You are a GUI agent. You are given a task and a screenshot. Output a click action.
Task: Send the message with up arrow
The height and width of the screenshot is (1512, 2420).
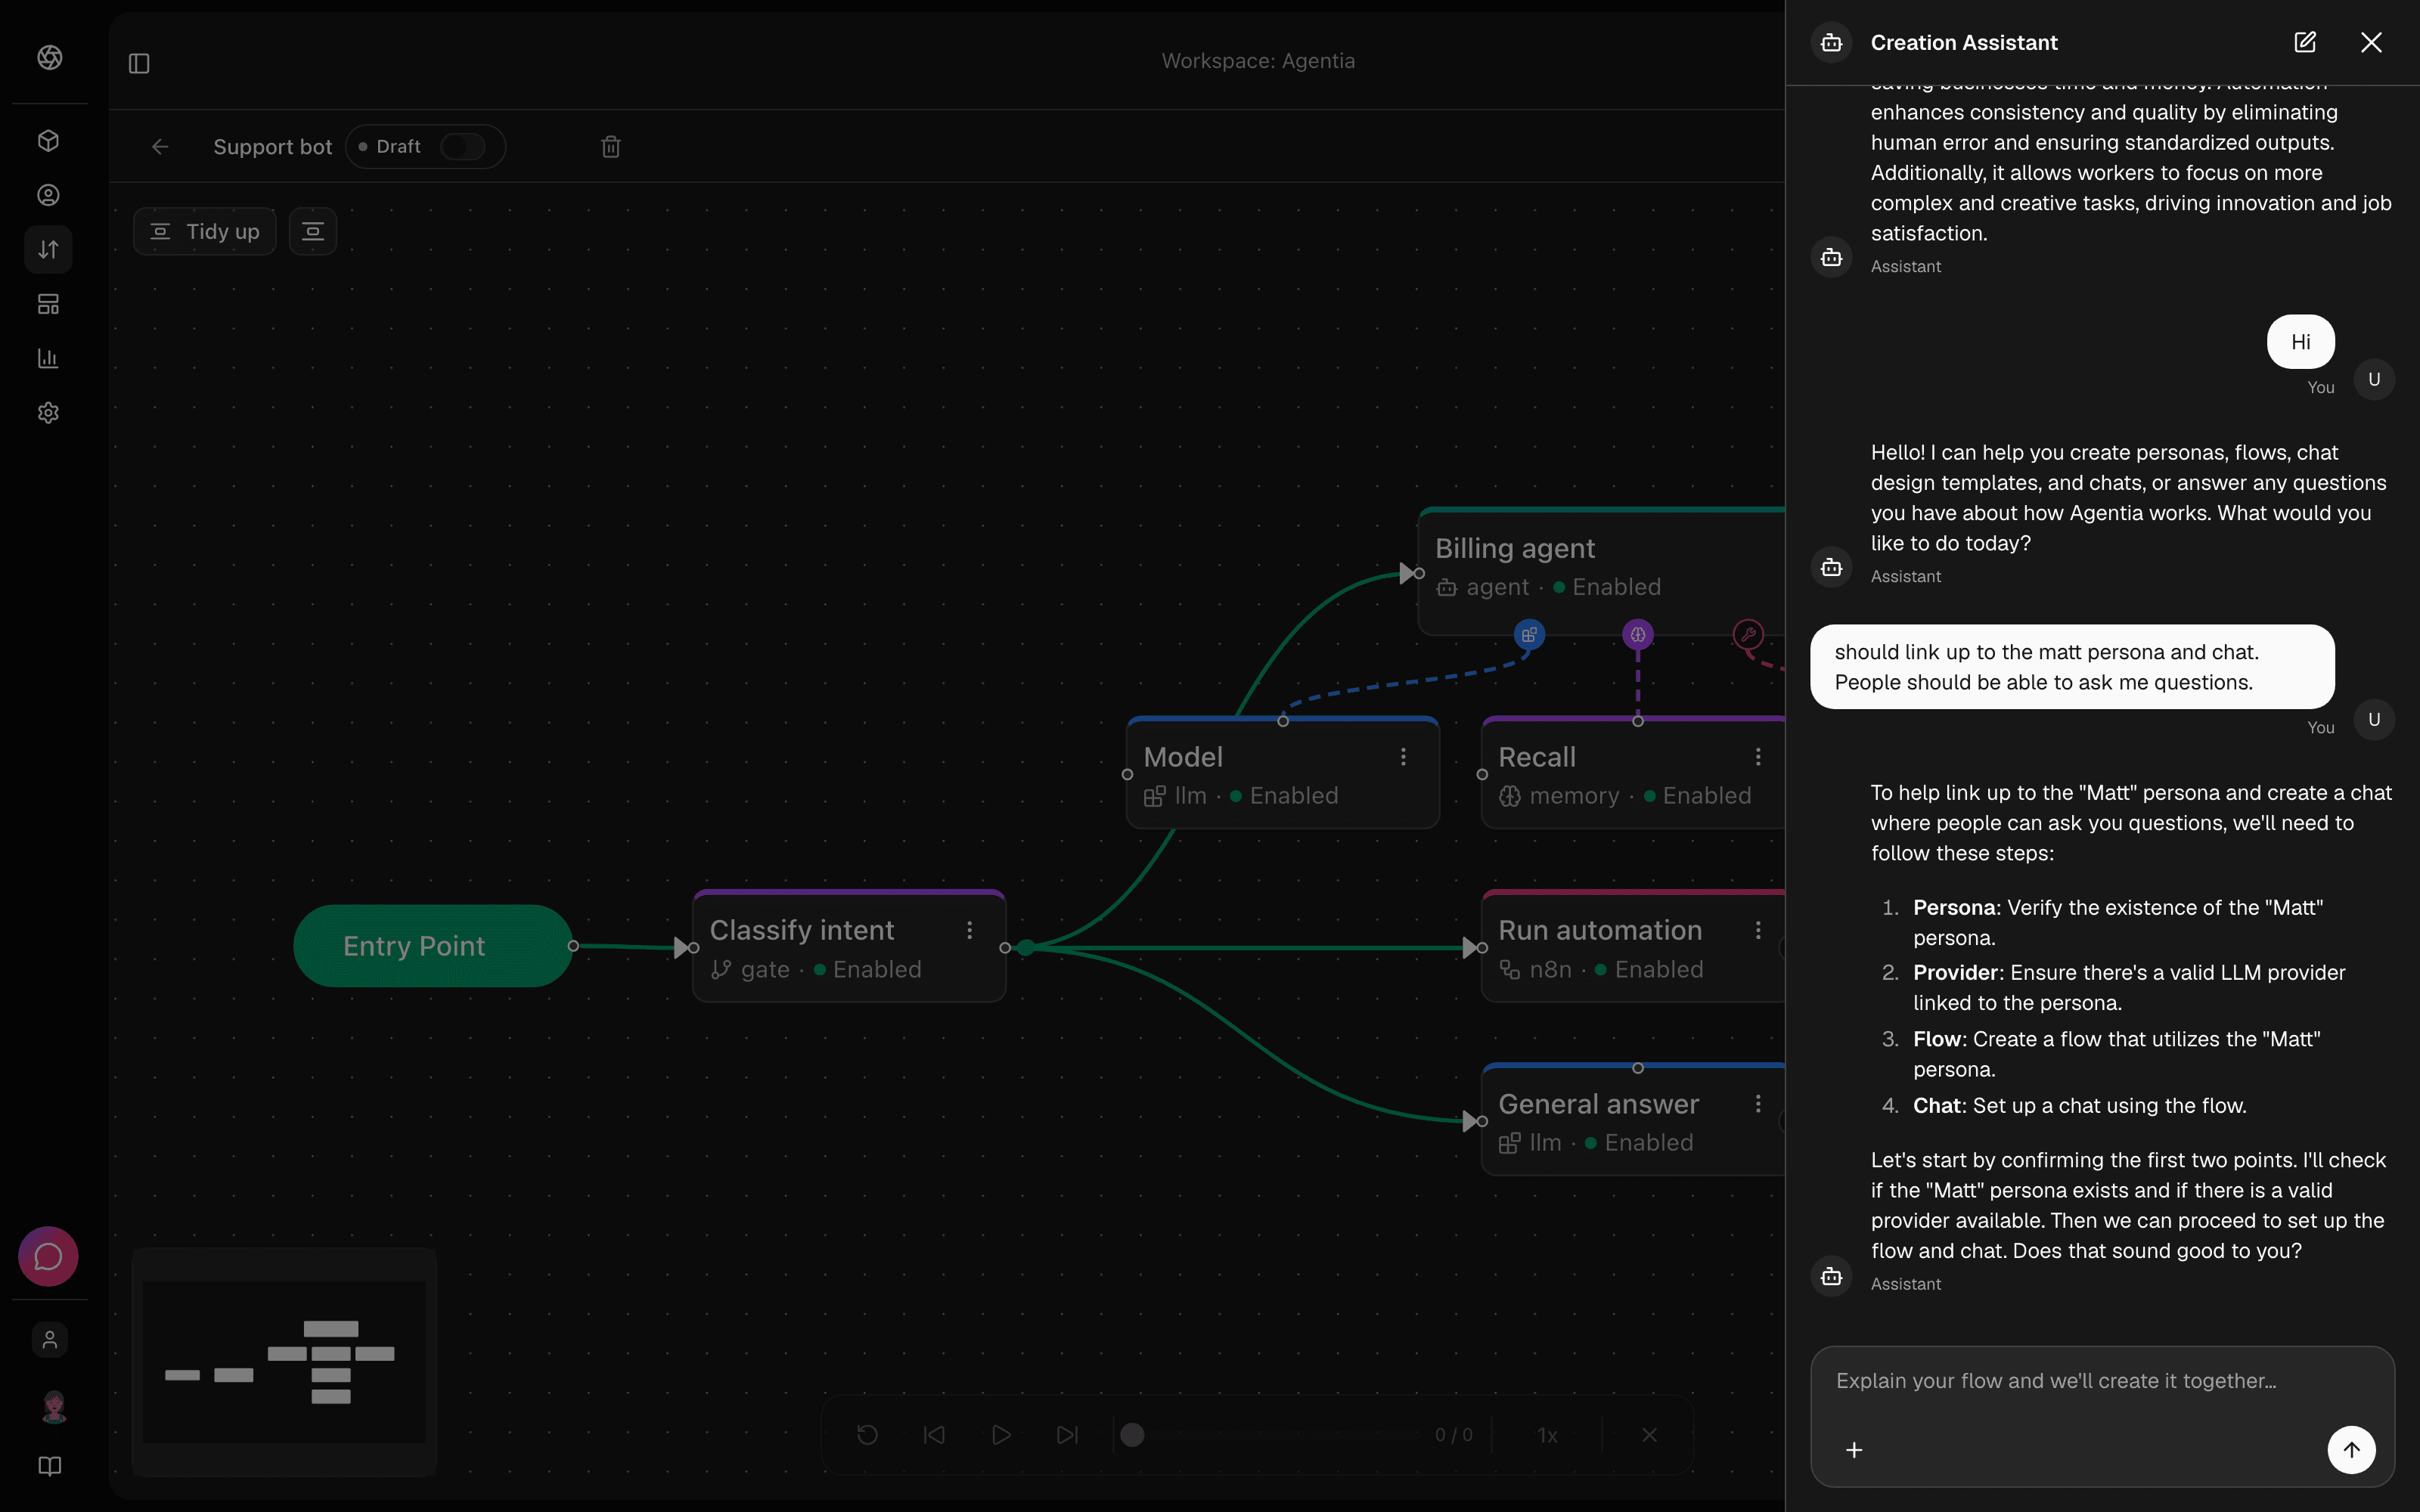coord(2351,1449)
